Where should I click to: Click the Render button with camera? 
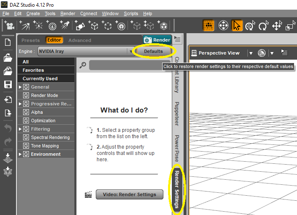click(157, 40)
